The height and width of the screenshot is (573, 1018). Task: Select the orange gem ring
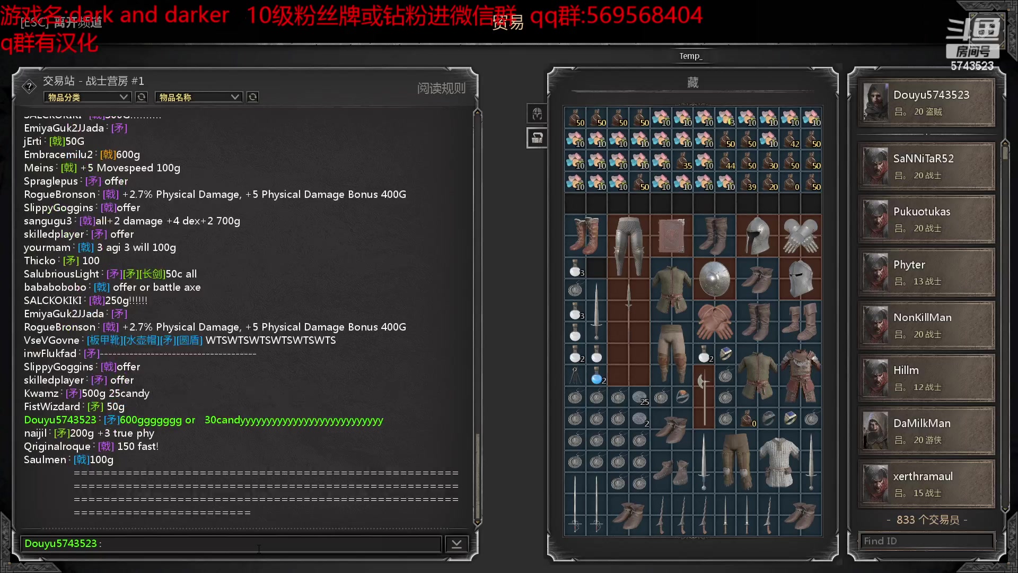pyautogui.click(x=682, y=397)
